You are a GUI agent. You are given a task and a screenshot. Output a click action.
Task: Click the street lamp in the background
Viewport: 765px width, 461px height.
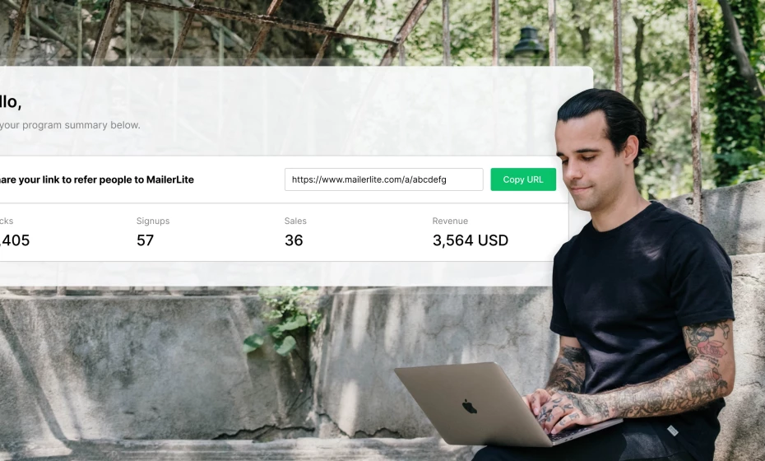tap(528, 43)
